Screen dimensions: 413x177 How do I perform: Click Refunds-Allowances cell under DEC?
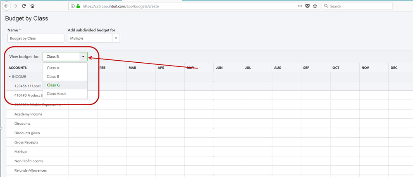[x=401, y=170]
